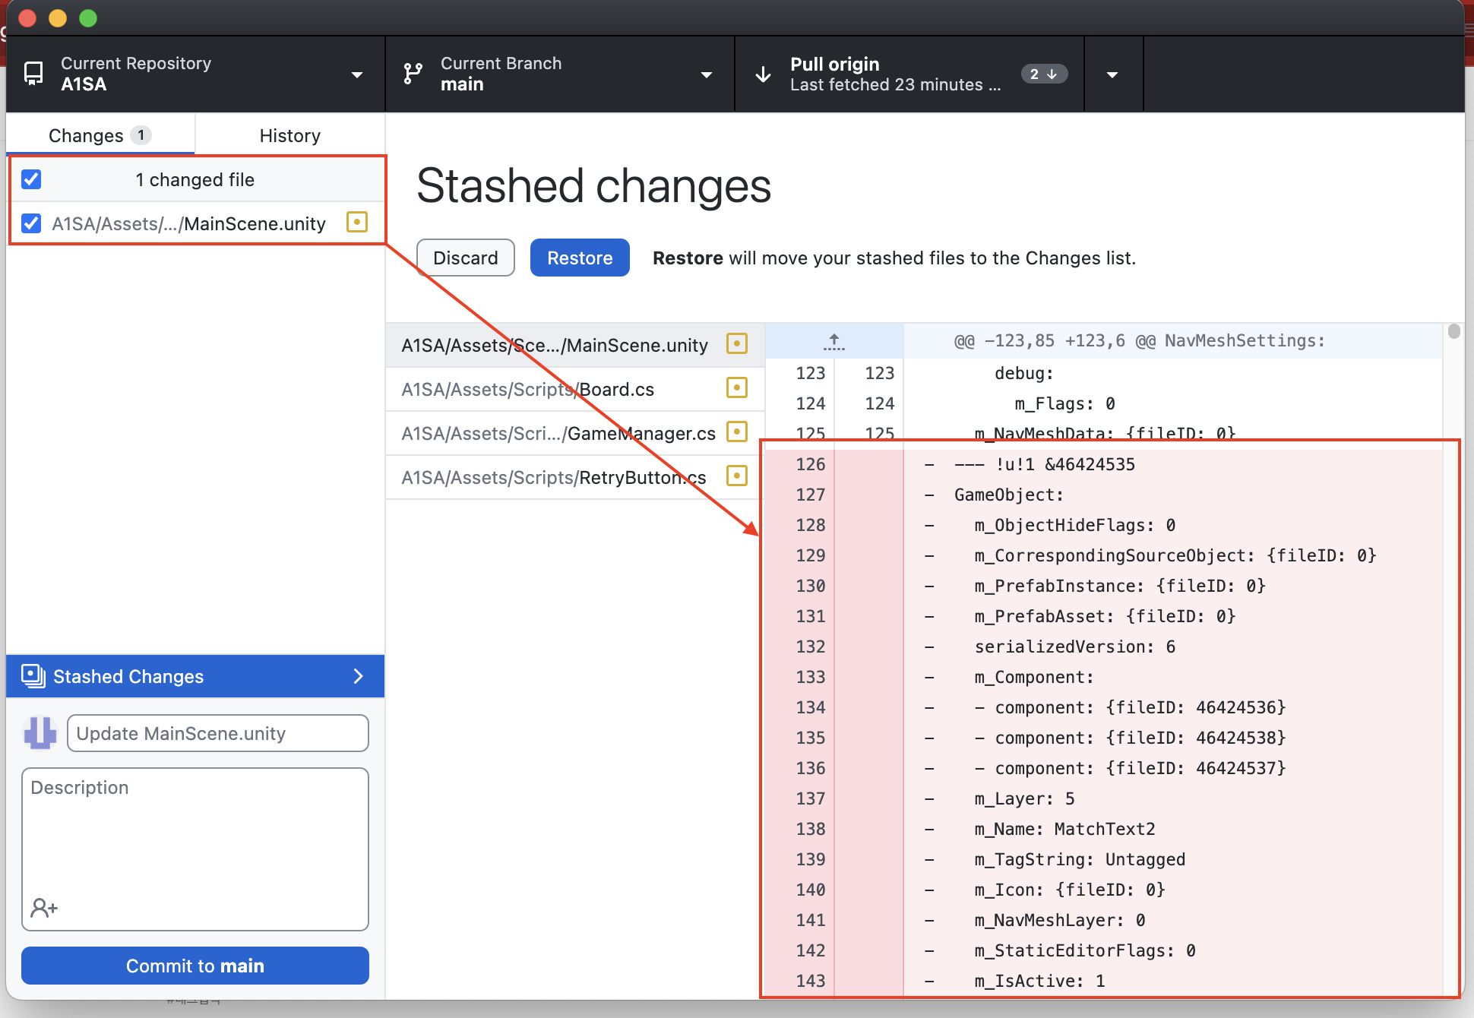Click the Pull origin down-arrow icon
This screenshot has width=1474, height=1018.
point(763,74)
